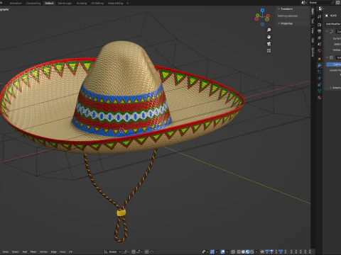Open the View Layer properties tab icon
This screenshot has width=341, height=255.
[x=320, y=38]
